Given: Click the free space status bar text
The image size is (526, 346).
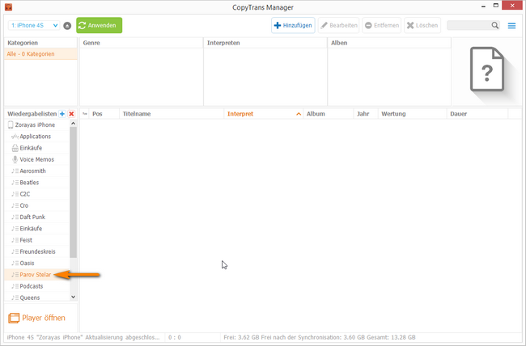Looking at the screenshot, I should (320, 337).
